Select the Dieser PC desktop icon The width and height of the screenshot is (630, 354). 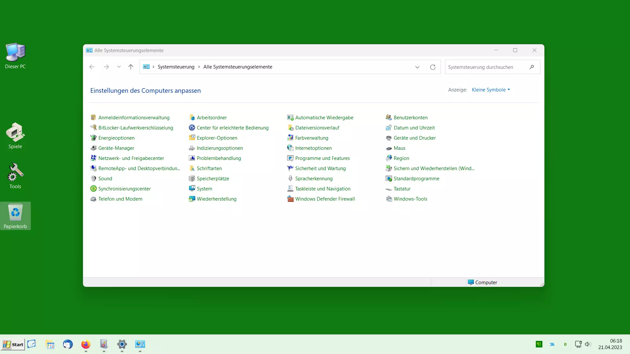click(x=15, y=56)
